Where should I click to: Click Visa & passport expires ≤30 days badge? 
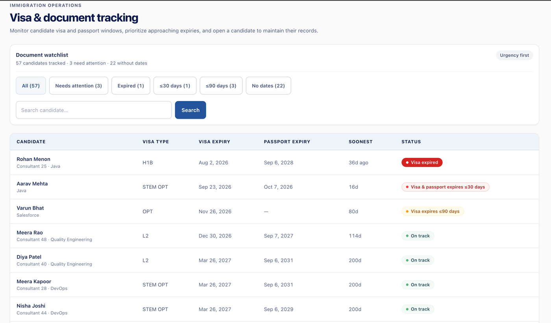(445, 187)
